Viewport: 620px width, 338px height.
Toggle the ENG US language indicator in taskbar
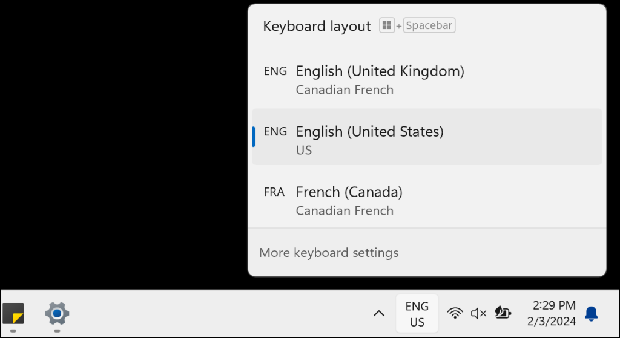coord(417,314)
